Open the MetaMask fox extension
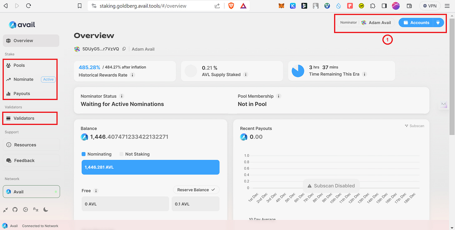The height and width of the screenshot is (230, 455). 281,6
